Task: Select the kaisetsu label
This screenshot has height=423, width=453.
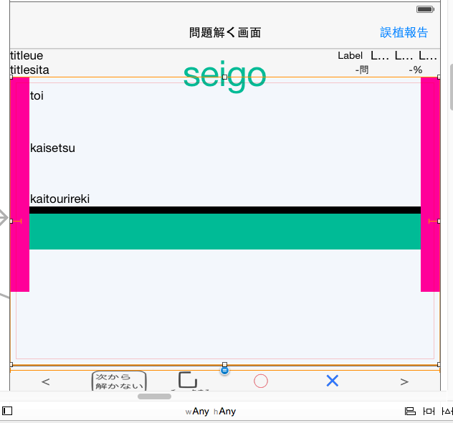Action: pyautogui.click(x=52, y=148)
